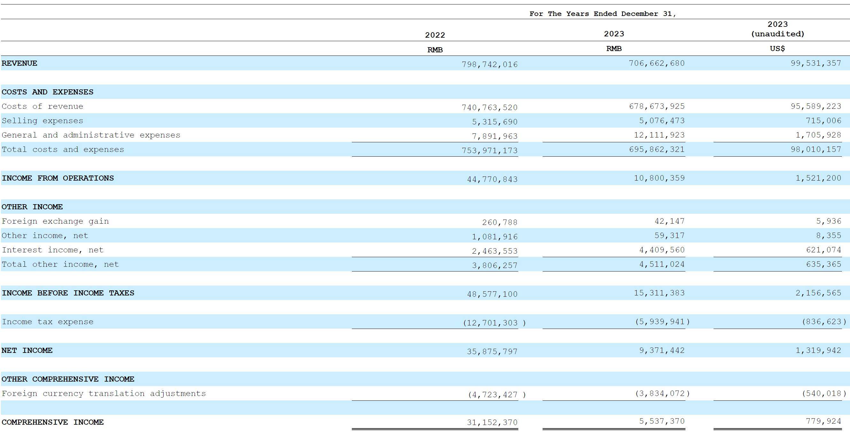Screen dimensions: 850x432
Task: Click the REVENUE row label
Action: click(x=19, y=63)
